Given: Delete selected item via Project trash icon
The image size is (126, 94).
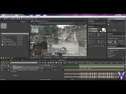Looking at the screenshot, I should tap(12, 58).
